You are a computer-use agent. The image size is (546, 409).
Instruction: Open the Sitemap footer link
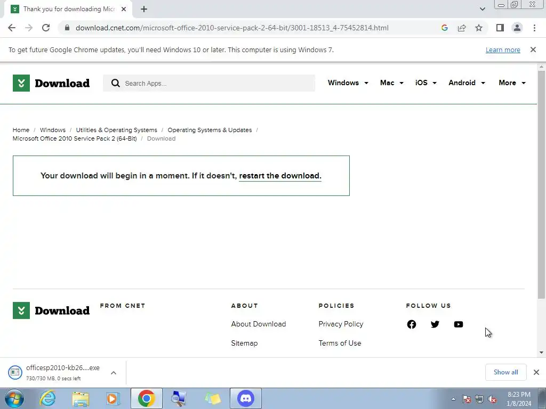(244, 343)
